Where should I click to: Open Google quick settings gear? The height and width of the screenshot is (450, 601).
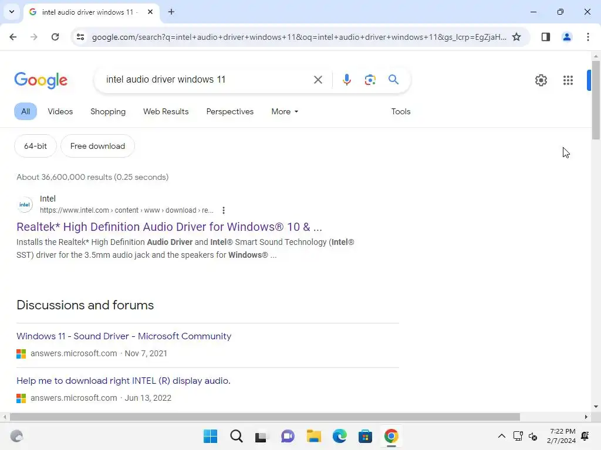pos(541,80)
